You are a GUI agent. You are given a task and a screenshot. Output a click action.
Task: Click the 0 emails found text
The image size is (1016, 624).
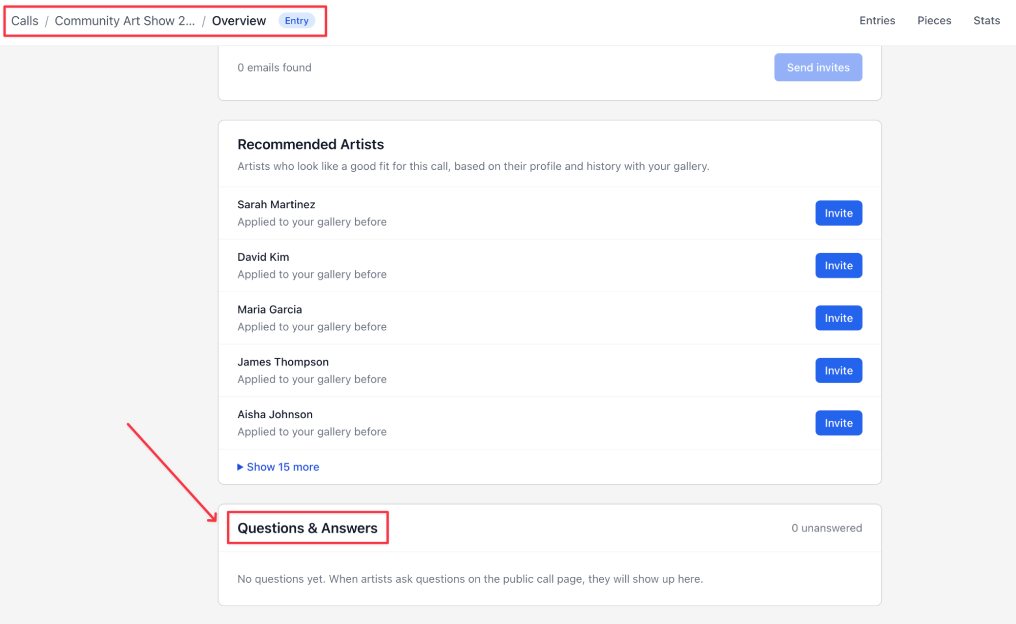(274, 67)
